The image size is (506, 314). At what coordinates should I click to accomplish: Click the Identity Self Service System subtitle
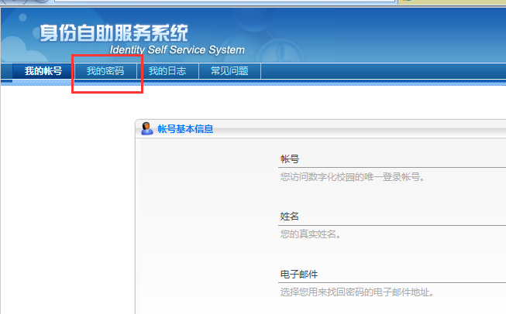[177, 50]
